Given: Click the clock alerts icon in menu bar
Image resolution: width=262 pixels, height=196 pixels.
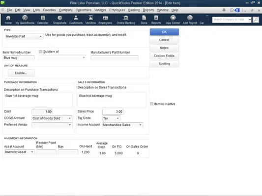Looking at the screenshot, I should click(x=232, y=10).
